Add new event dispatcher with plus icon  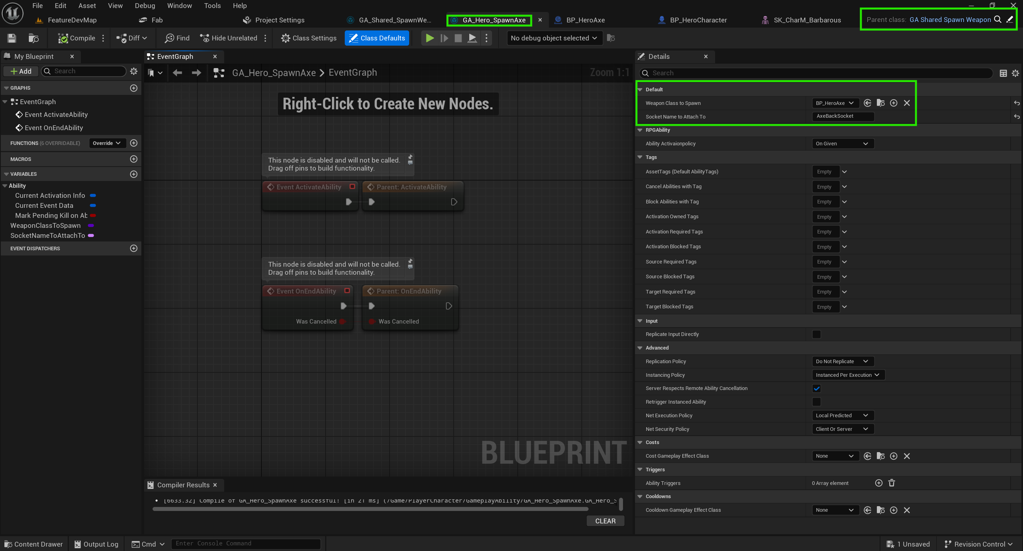[x=134, y=248]
